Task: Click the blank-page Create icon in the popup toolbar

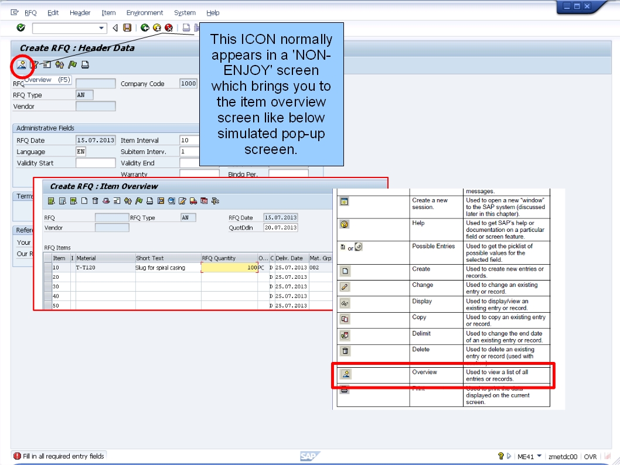Action: click(84, 201)
